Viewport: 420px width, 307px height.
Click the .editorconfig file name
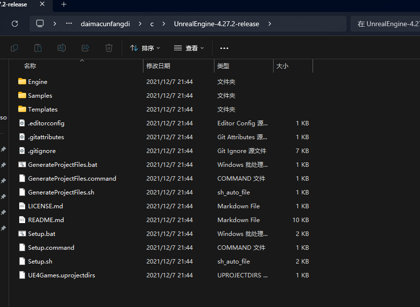[x=46, y=123]
